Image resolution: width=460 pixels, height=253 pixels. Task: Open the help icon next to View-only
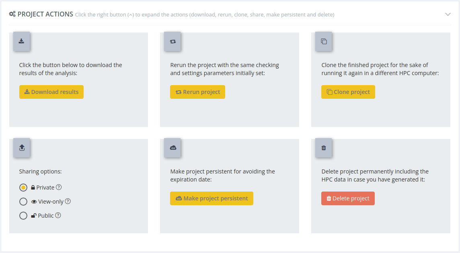click(68, 201)
